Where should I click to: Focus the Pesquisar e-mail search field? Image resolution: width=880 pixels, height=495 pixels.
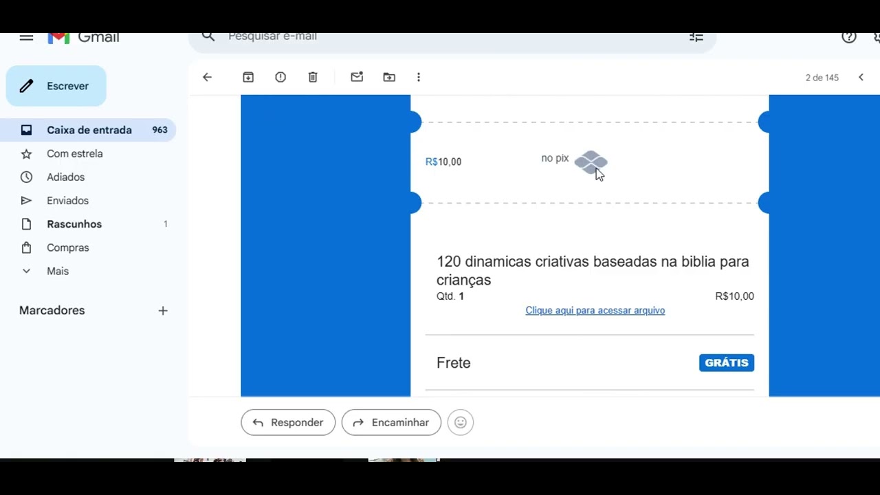[452, 41]
